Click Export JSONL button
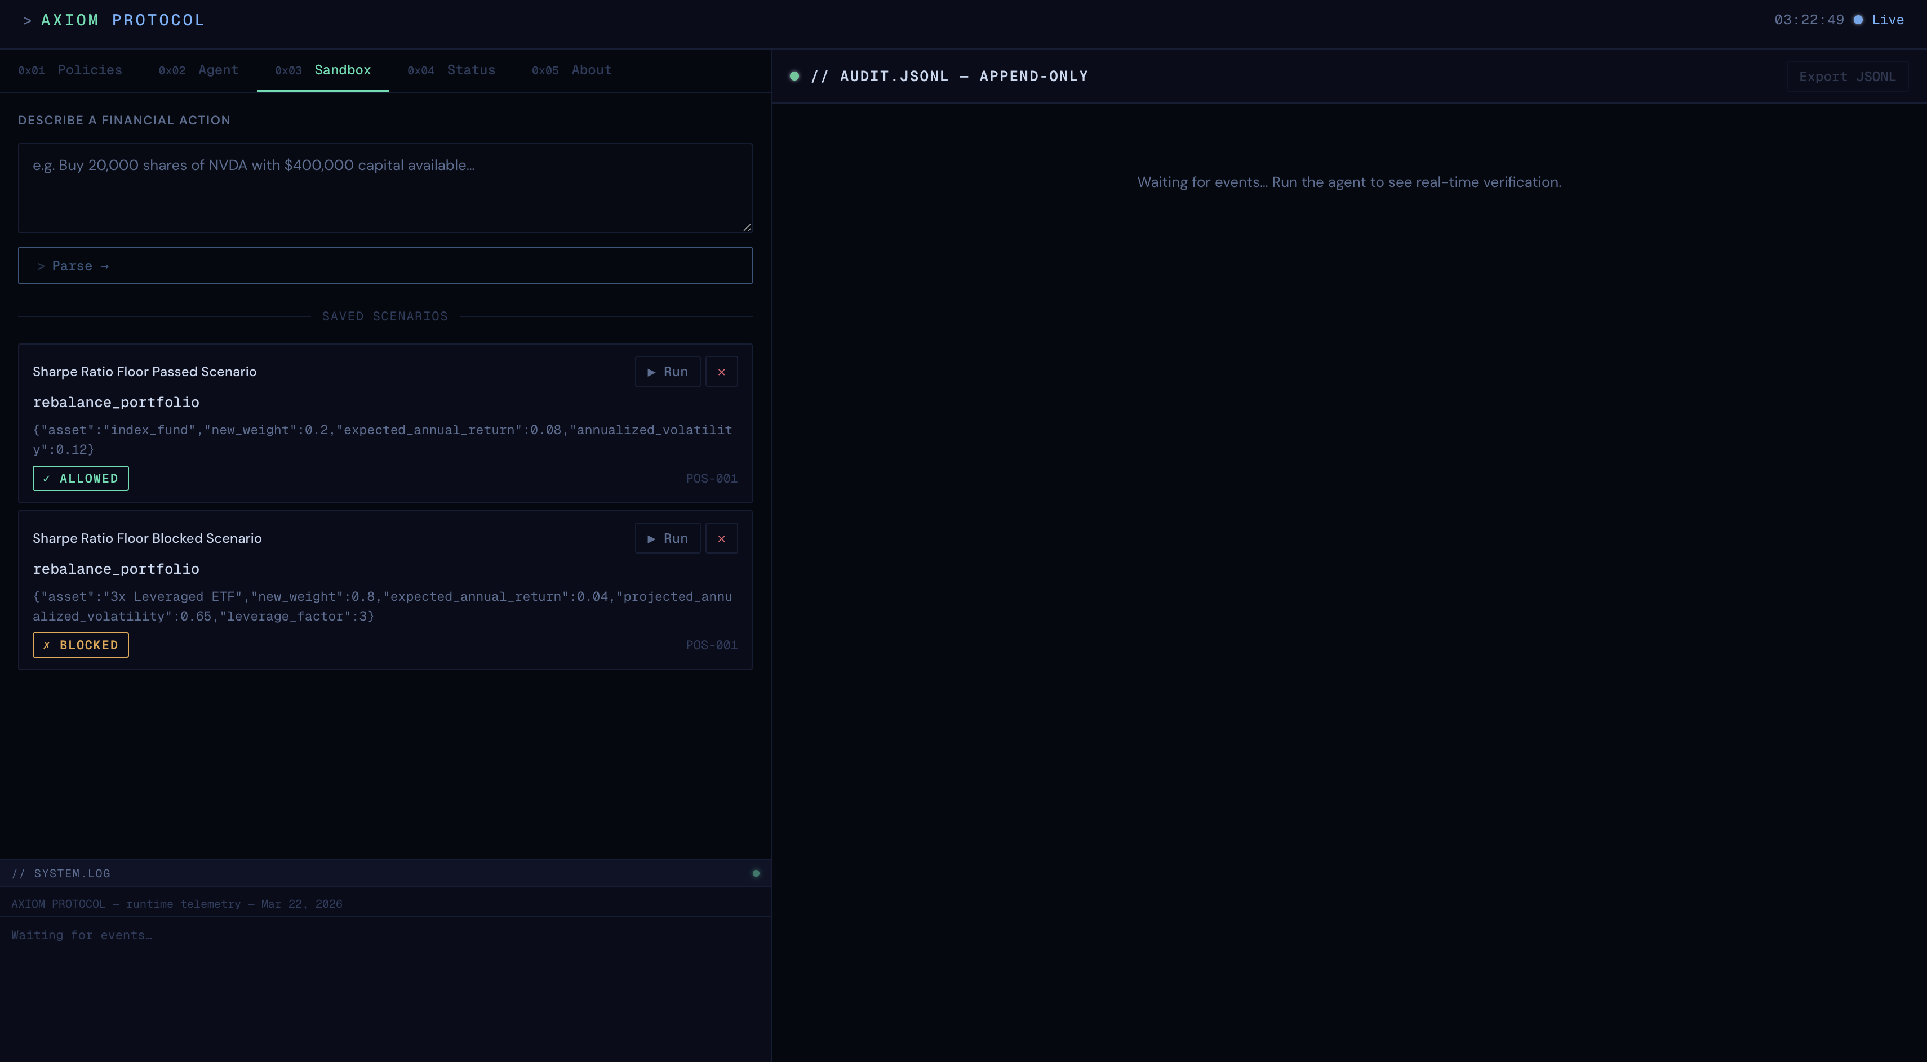The width and height of the screenshot is (1927, 1062). click(x=1847, y=76)
